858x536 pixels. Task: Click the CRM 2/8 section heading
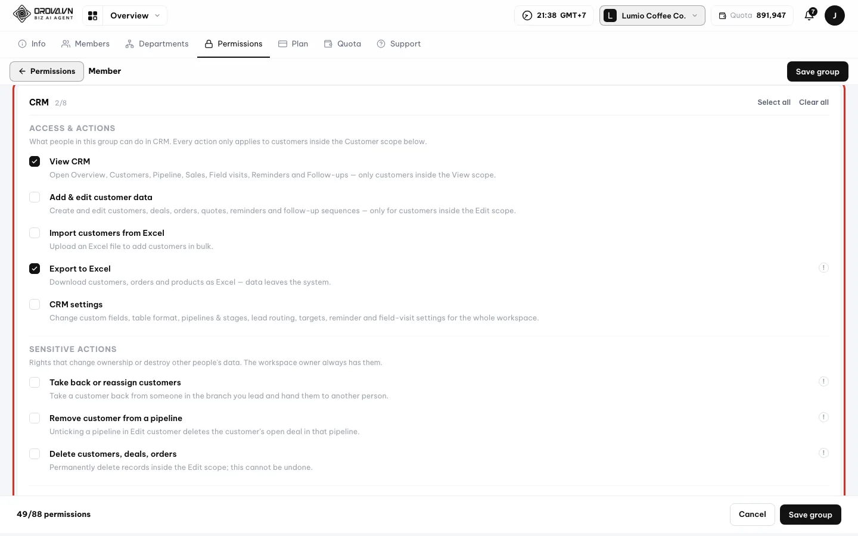point(48,102)
